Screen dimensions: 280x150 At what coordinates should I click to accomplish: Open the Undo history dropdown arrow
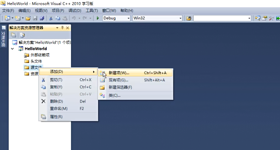click(79, 18)
